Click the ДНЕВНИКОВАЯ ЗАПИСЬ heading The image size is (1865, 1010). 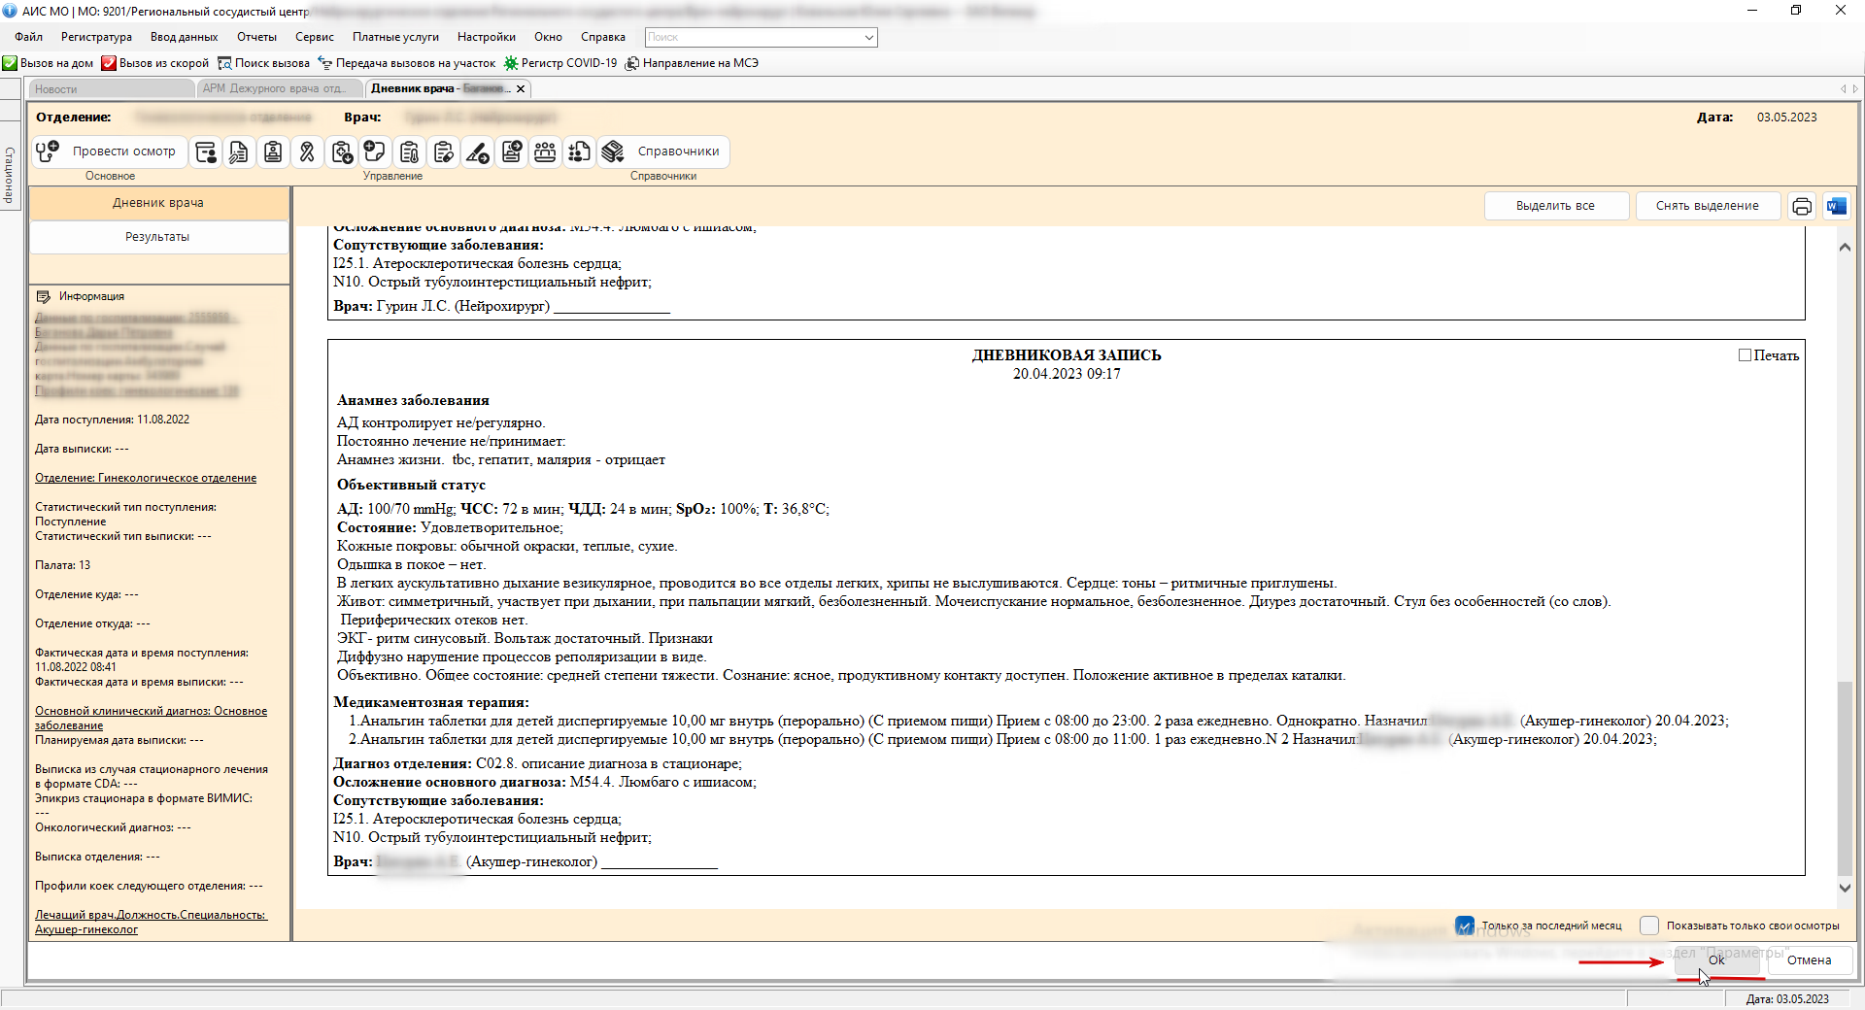[1067, 355]
